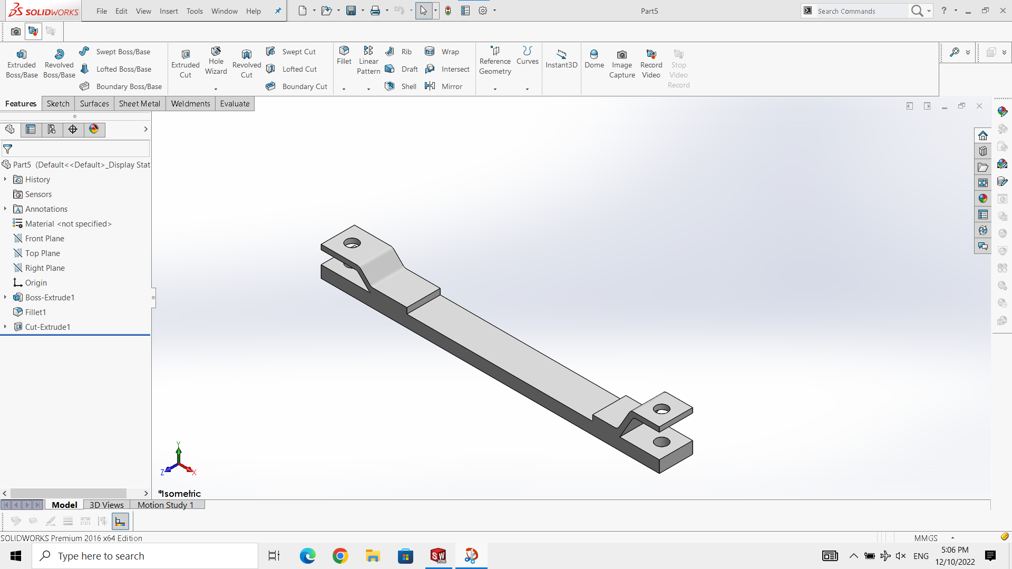The width and height of the screenshot is (1012, 569).
Task: Click the Linear Pattern tool
Action: coord(368,61)
